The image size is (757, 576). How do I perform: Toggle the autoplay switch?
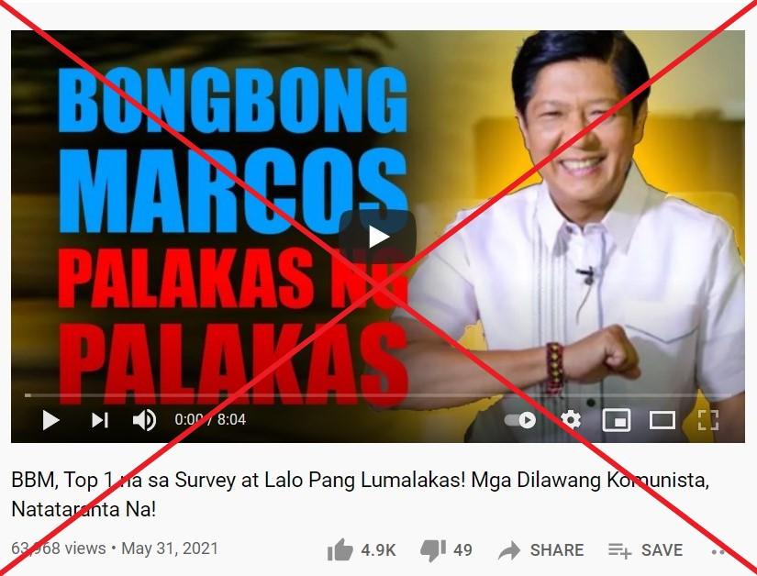point(520,420)
